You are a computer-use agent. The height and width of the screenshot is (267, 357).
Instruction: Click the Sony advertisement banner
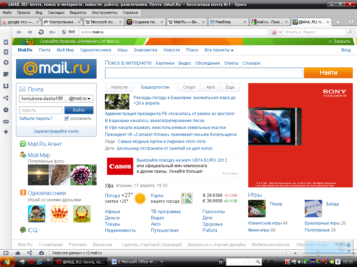point(301,135)
